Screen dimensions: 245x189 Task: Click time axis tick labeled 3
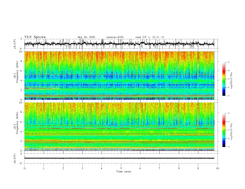point(82,168)
